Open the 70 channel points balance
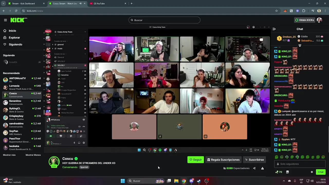The image size is (329, 185). (x=279, y=172)
